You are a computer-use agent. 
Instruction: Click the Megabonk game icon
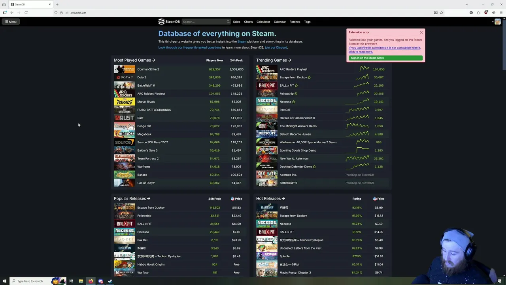tap(125, 134)
